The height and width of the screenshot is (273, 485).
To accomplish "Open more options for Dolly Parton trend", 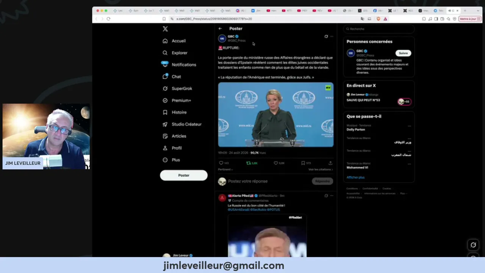I will click(x=409, y=126).
